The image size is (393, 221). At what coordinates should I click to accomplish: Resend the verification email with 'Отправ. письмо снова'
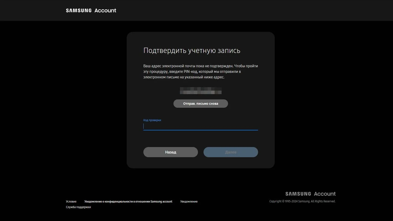click(201, 104)
